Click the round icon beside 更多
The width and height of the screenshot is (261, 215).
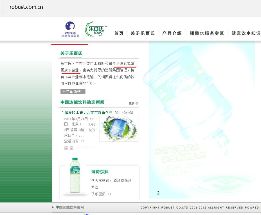(x=137, y=103)
